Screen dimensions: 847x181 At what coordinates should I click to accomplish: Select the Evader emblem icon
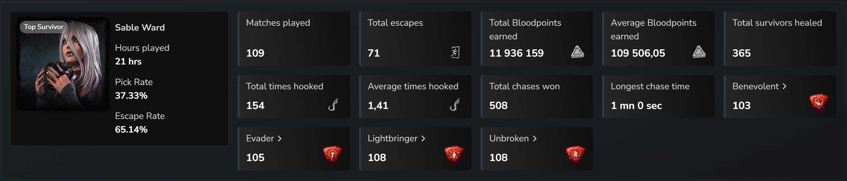click(333, 155)
